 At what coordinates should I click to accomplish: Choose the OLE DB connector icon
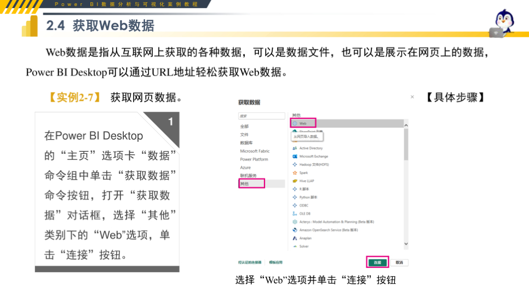pos(295,214)
